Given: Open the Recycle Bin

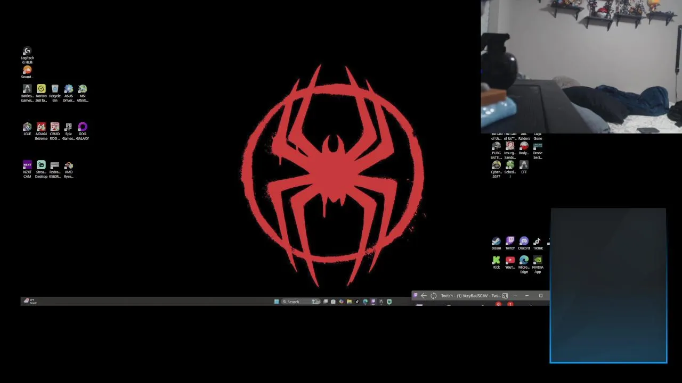Looking at the screenshot, I should pyautogui.click(x=55, y=93).
